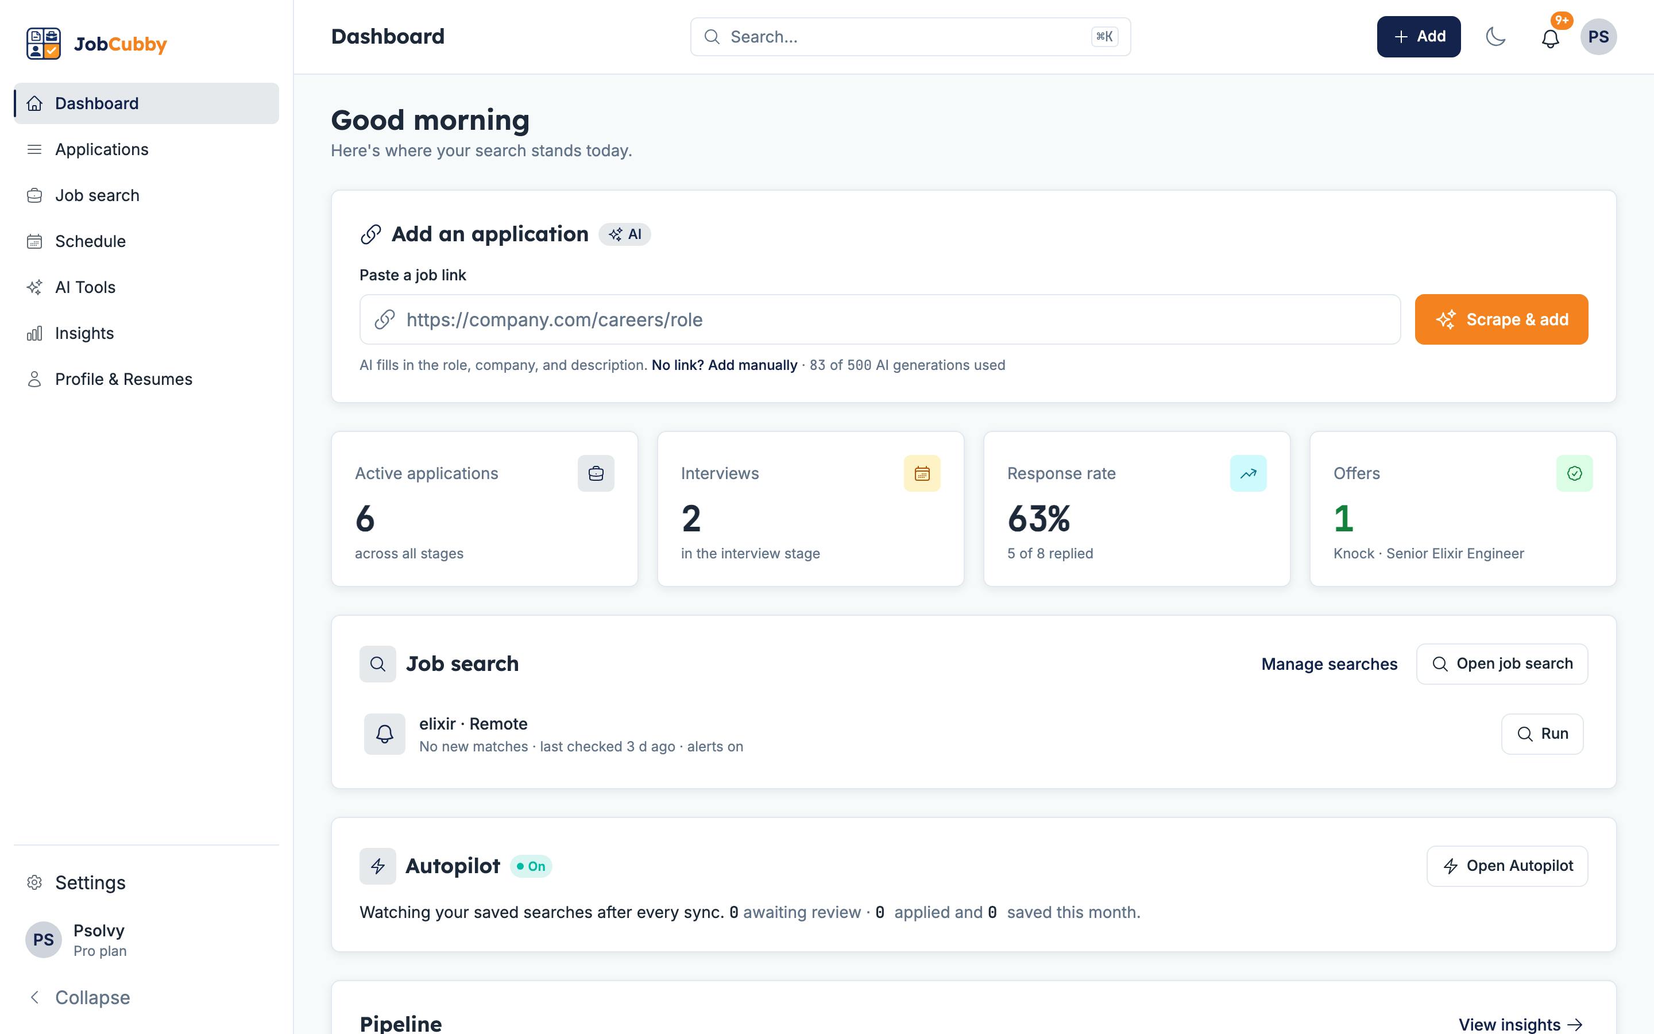
Task: Click the calendar icon on Interviews card
Action: 922,473
